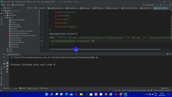The image size is (172, 97).
Task: Open Project panel settings gear
Action: pos(35,8)
